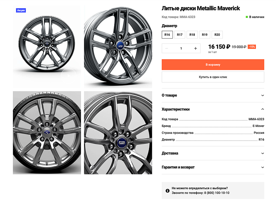Select diameter R16
276x202 pixels.
167,35
